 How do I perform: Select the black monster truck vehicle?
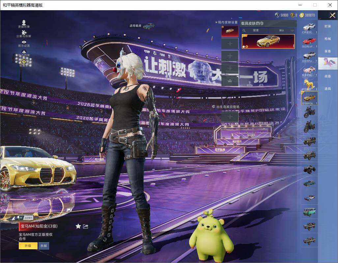[310, 169]
